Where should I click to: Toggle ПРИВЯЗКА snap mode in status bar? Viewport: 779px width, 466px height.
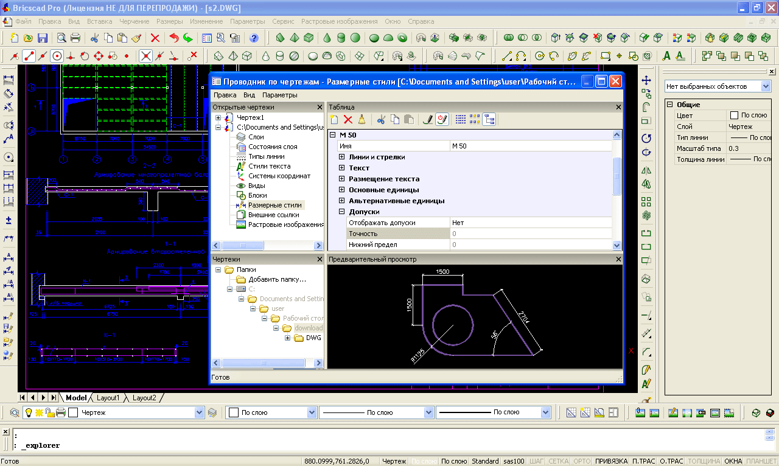(610, 461)
